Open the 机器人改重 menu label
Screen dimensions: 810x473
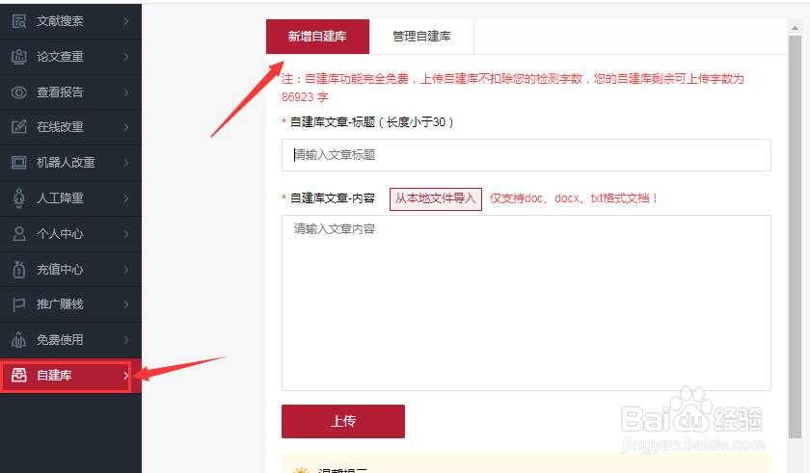pyautogui.click(x=66, y=163)
